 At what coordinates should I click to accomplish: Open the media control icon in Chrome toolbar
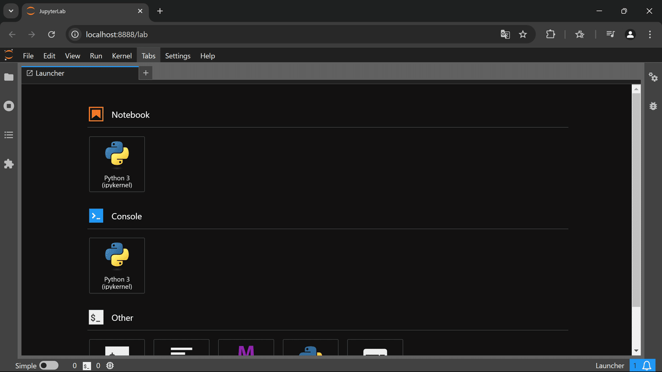click(610, 34)
